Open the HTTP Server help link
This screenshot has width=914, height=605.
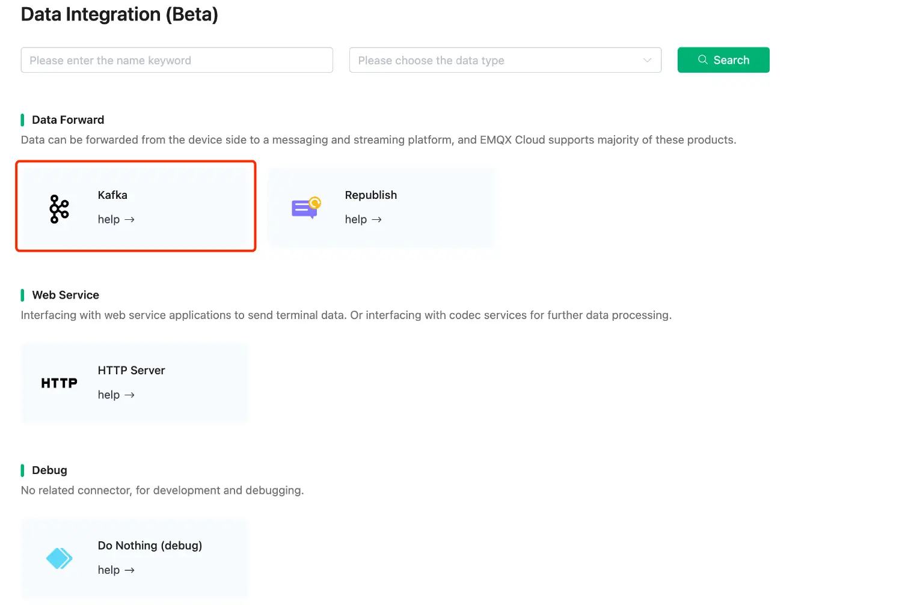116,395
